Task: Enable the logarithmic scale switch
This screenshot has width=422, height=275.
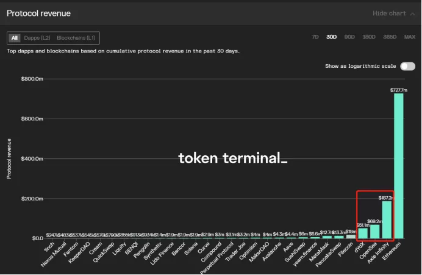Action: tap(407, 67)
